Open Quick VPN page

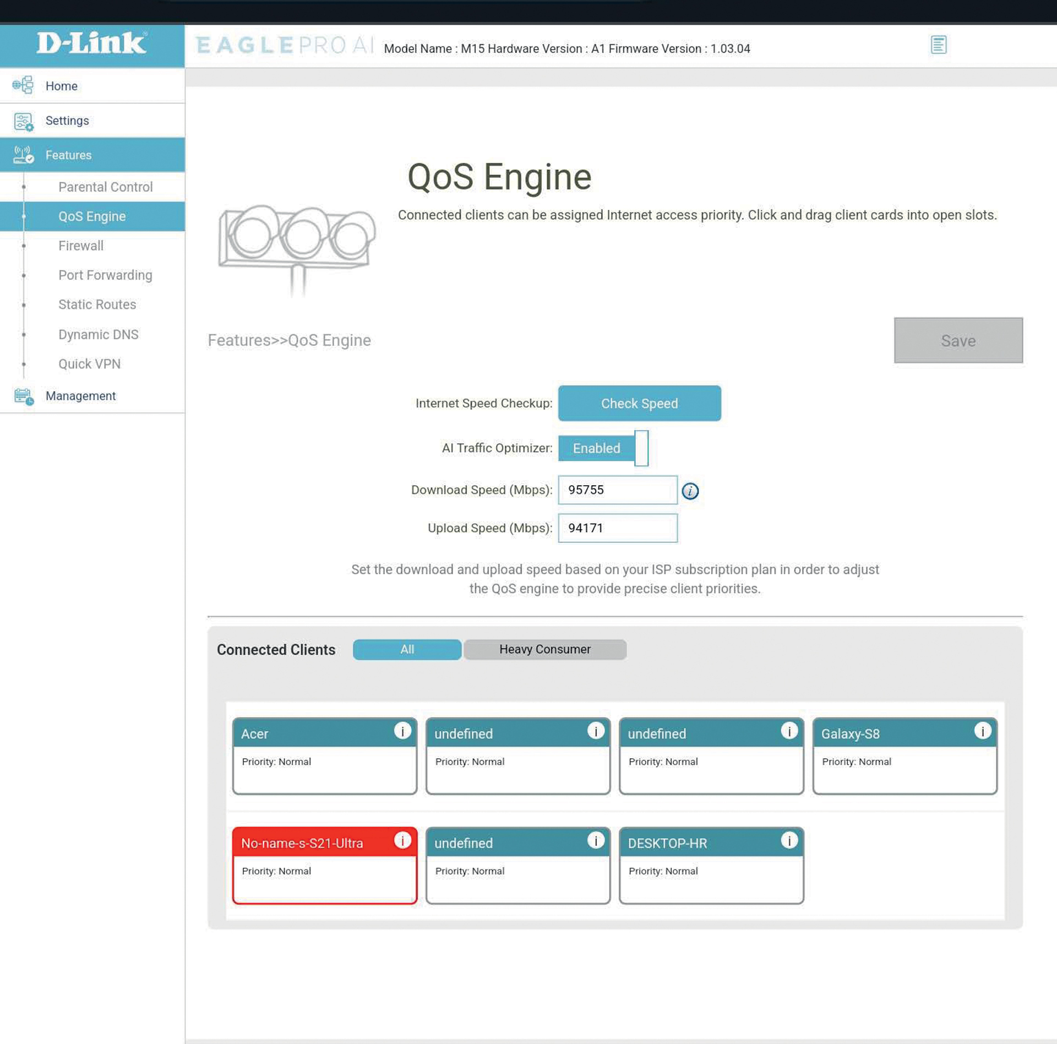click(x=89, y=364)
